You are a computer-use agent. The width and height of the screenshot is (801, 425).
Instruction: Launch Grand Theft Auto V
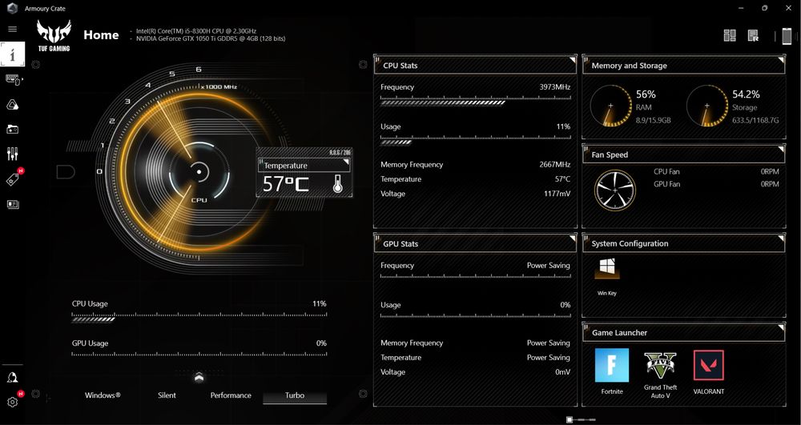coord(661,365)
